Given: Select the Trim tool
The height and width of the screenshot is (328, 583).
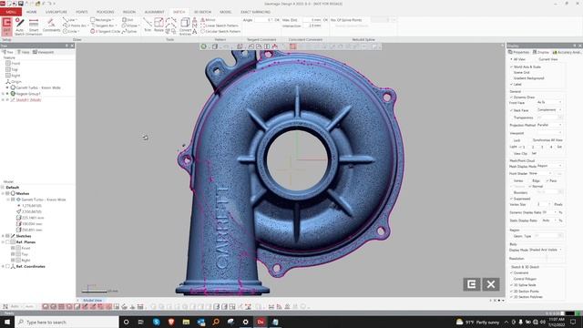Looking at the screenshot, I should tap(148, 25).
